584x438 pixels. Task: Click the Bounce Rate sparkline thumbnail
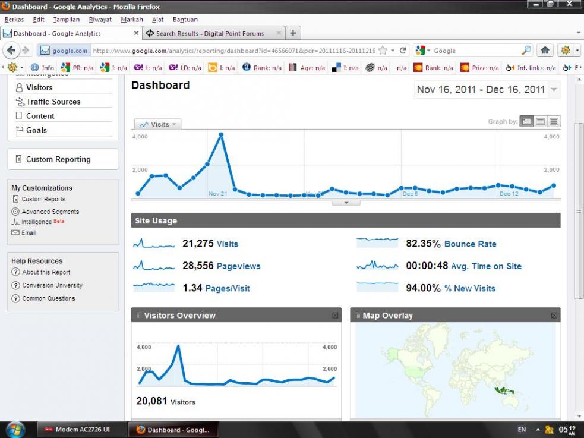tap(377, 243)
